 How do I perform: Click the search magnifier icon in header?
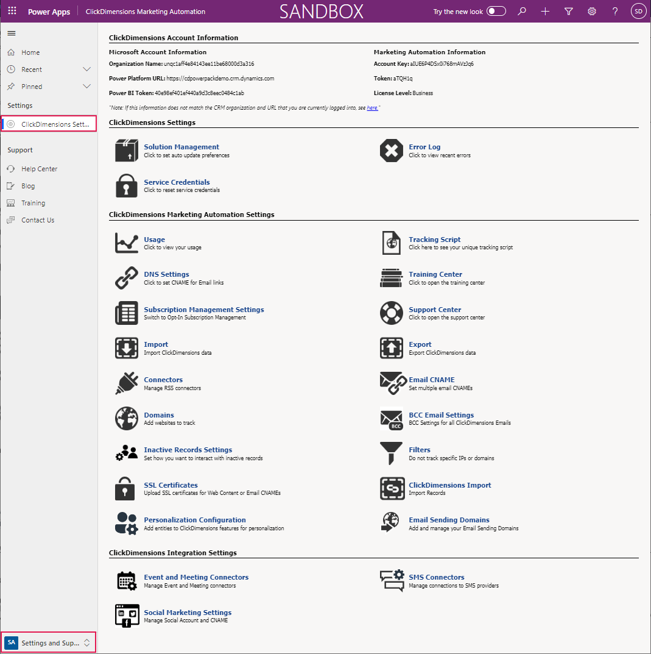click(522, 11)
